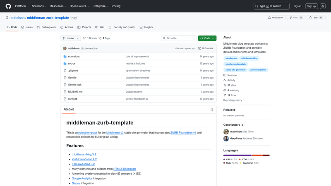The image size is (331, 186).
Task: Click deepflame contributor avatar
Action: tap(226, 138)
